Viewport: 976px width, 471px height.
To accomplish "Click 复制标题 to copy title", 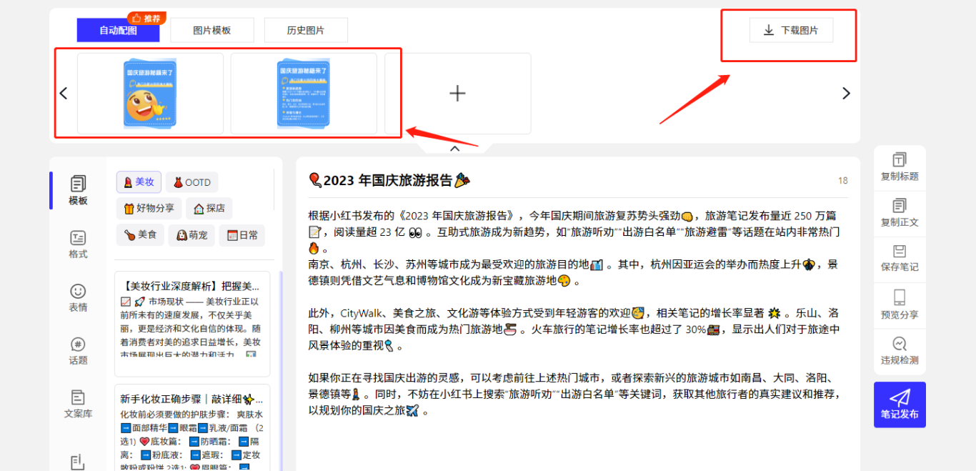I will click(900, 168).
